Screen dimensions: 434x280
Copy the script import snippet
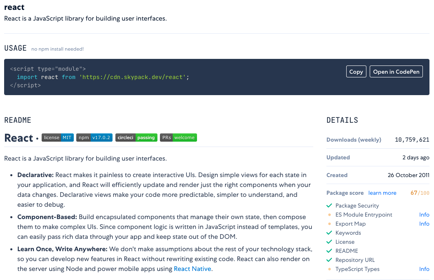356,72
